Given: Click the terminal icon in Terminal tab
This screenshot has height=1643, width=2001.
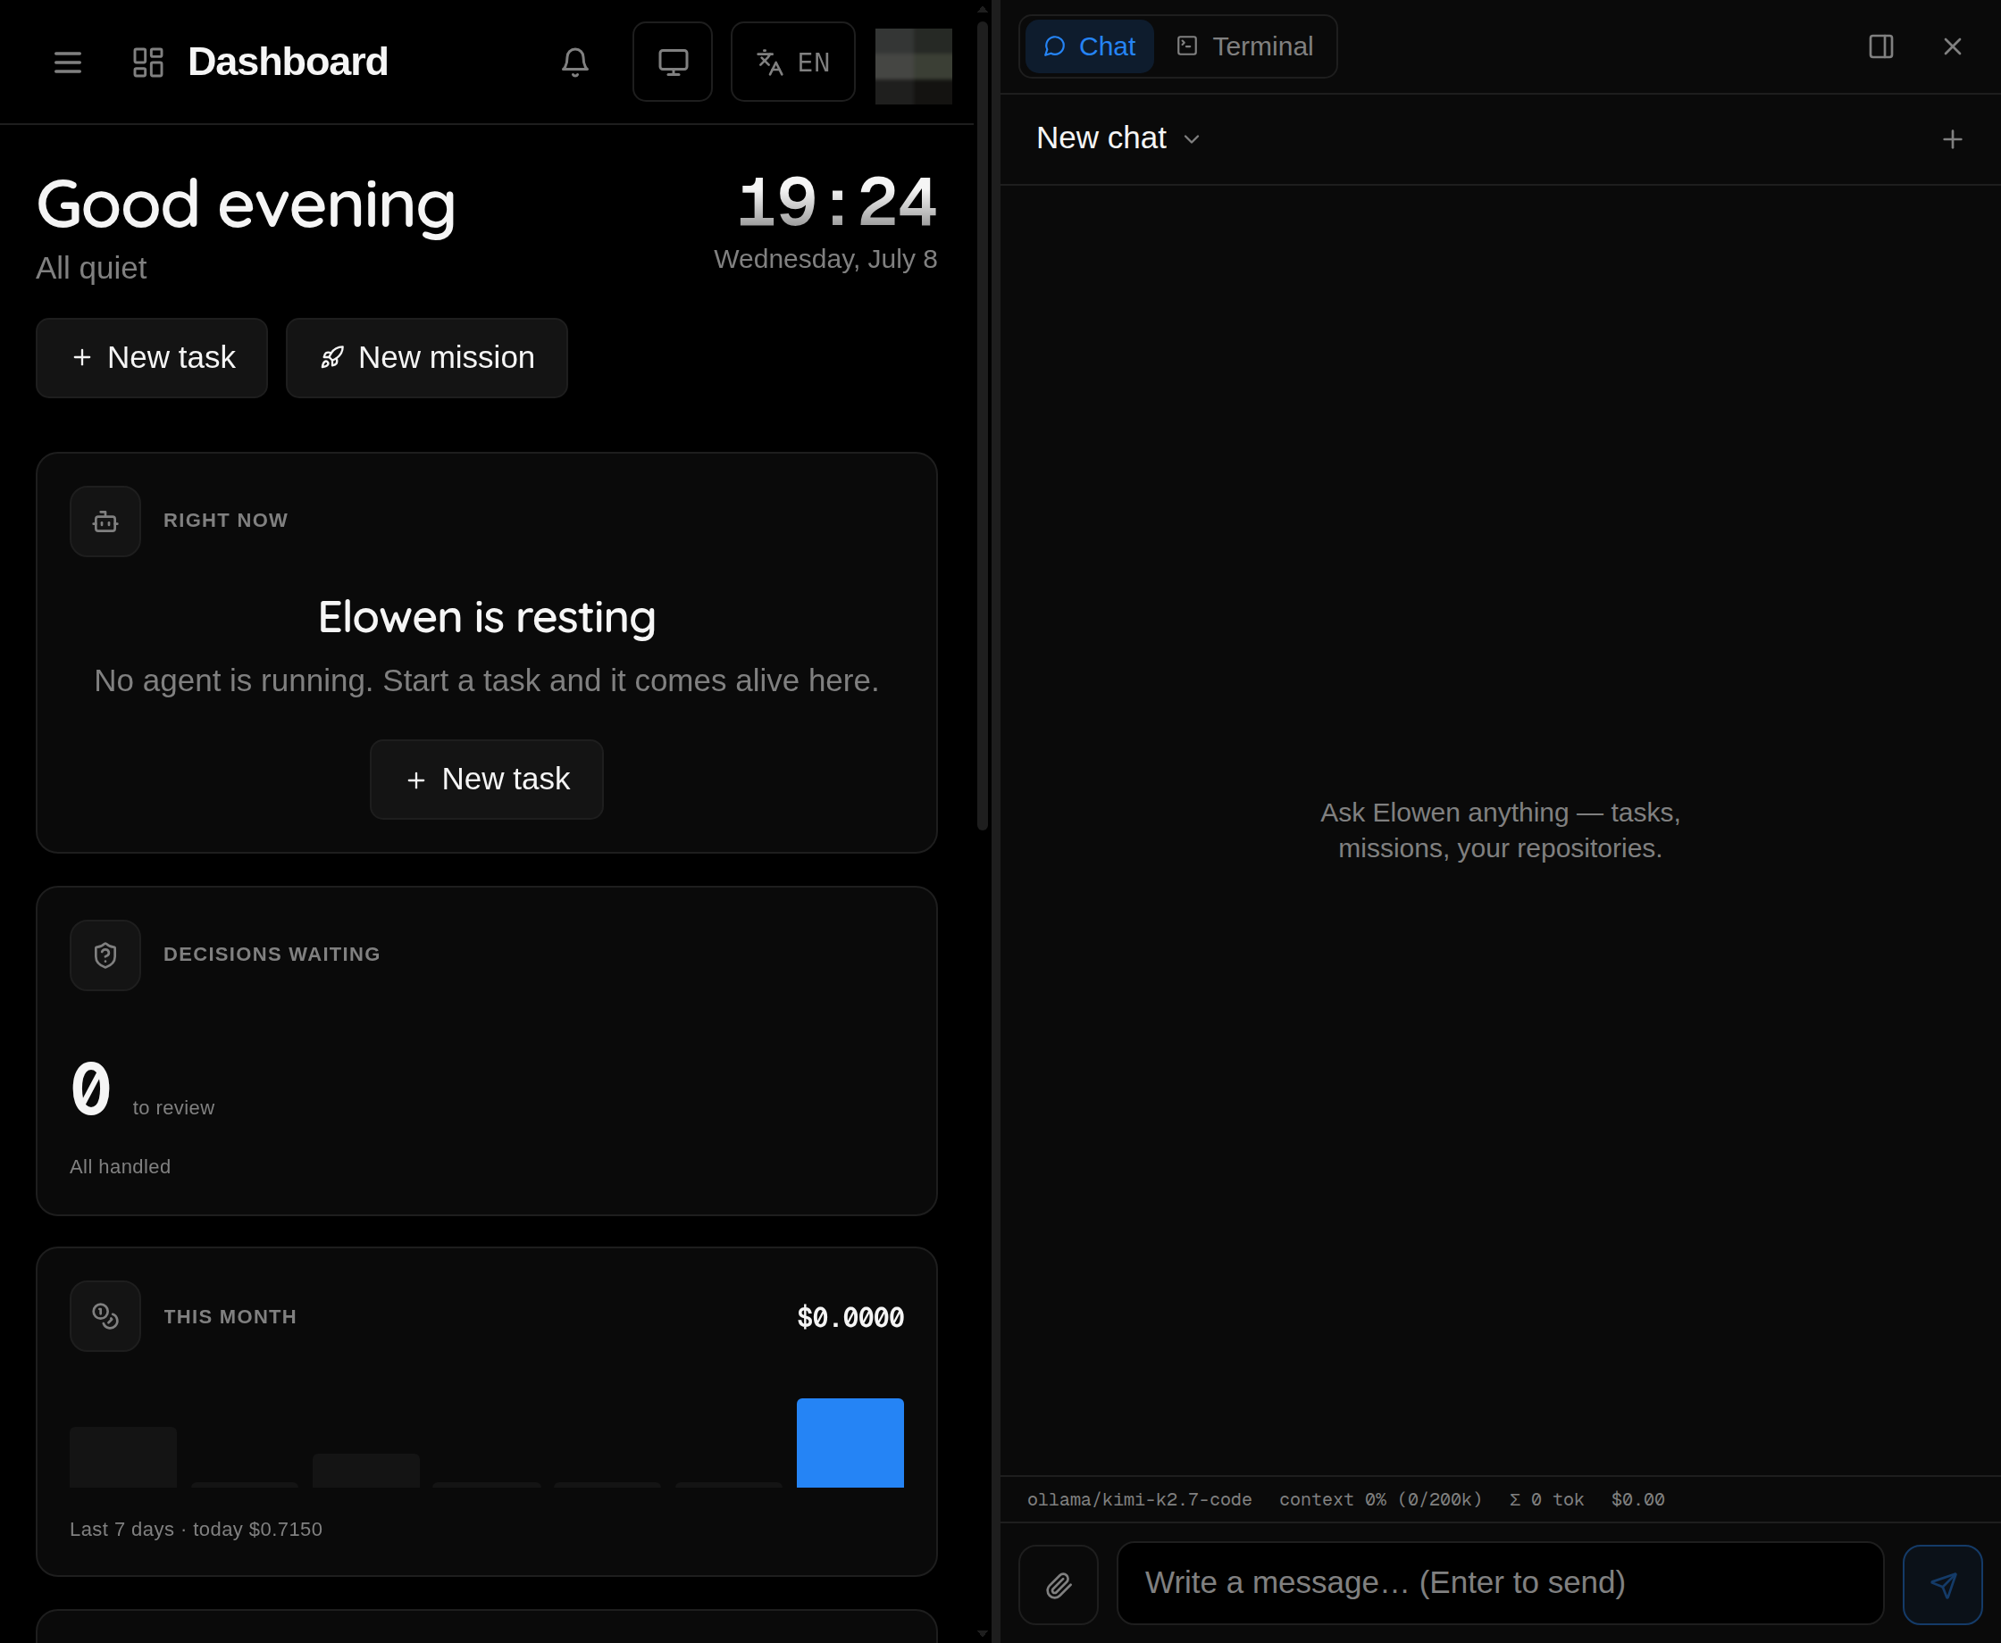Looking at the screenshot, I should (1187, 46).
